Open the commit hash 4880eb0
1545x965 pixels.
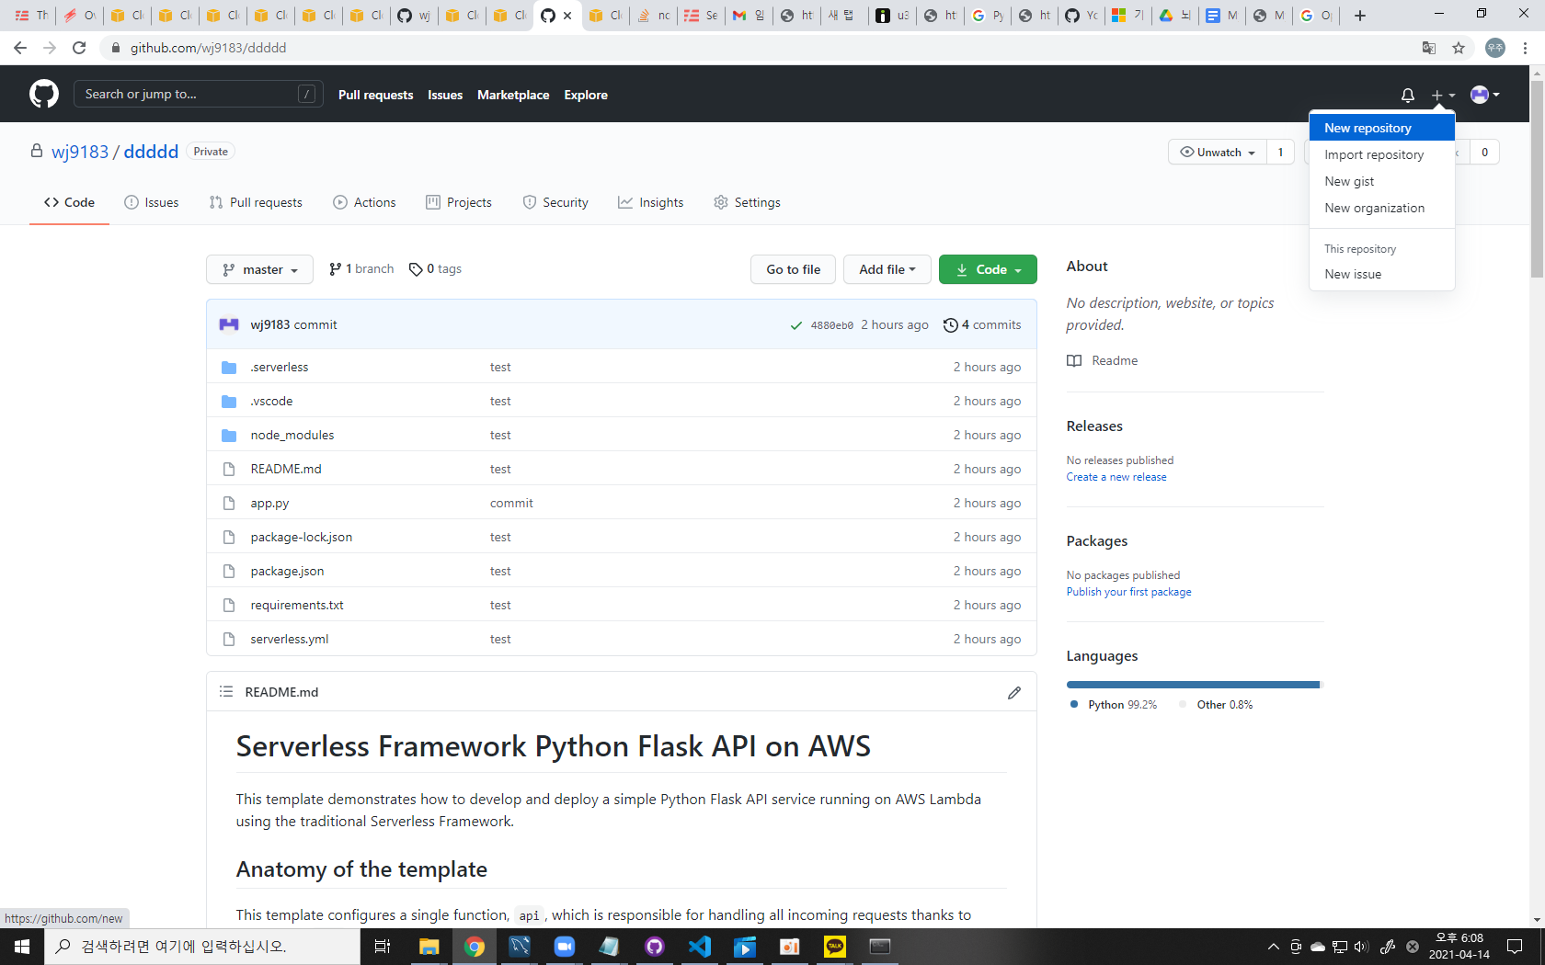[x=831, y=325]
